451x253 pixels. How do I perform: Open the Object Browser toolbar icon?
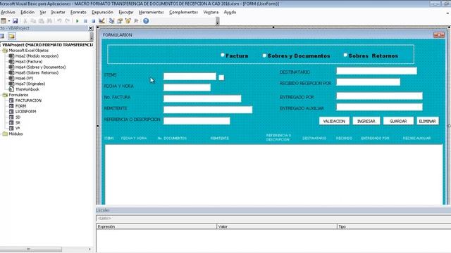coord(128,21)
